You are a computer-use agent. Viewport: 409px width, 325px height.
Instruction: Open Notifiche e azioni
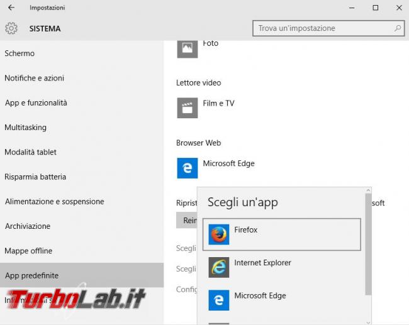[x=82, y=78]
